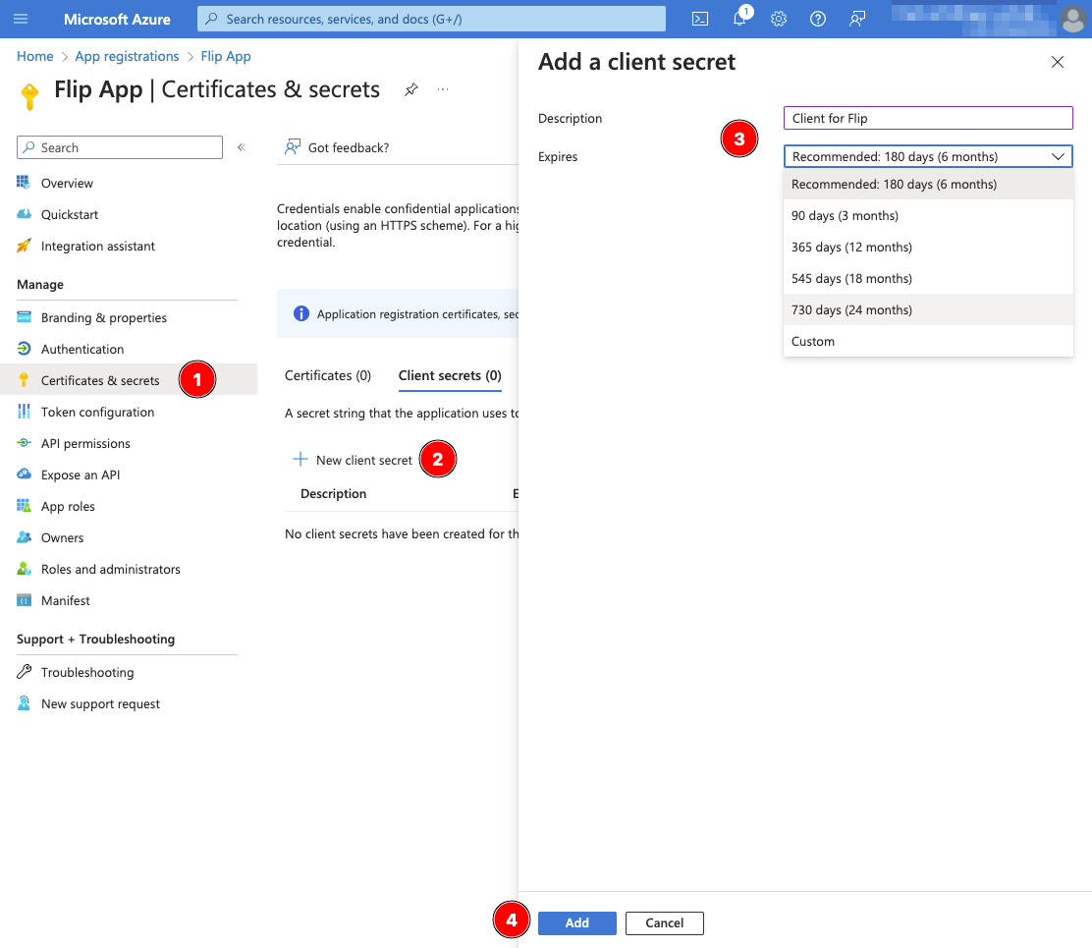Open the top bar feedback icon
The image size is (1092, 948).
pos(857,19)
